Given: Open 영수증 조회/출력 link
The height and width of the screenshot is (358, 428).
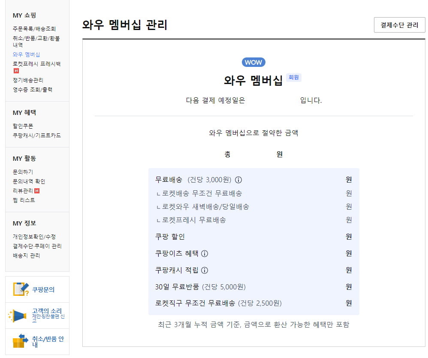Looking at the screenshot, I should click(33, 90).
